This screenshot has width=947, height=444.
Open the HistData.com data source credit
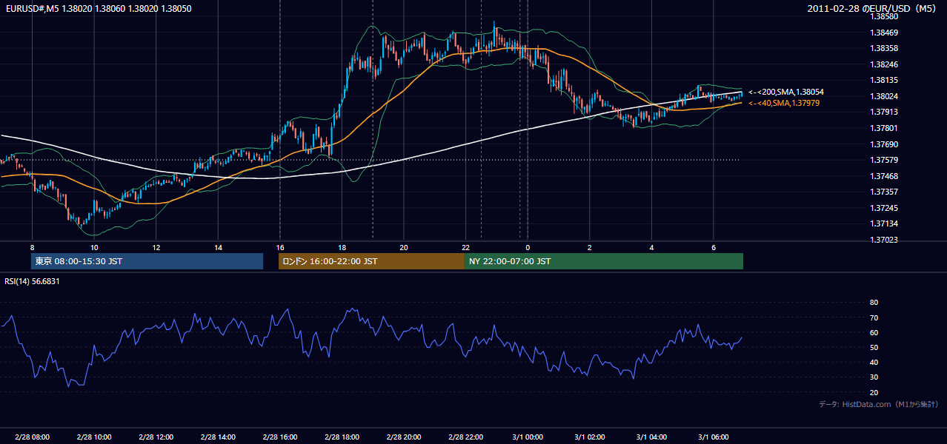pyautogui.click(x=879, y=404)
